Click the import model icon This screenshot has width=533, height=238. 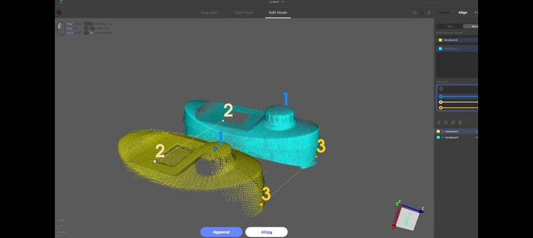coord(439,123)
